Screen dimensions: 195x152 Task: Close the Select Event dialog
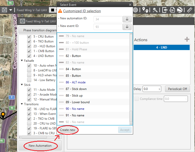click(130, 5)
